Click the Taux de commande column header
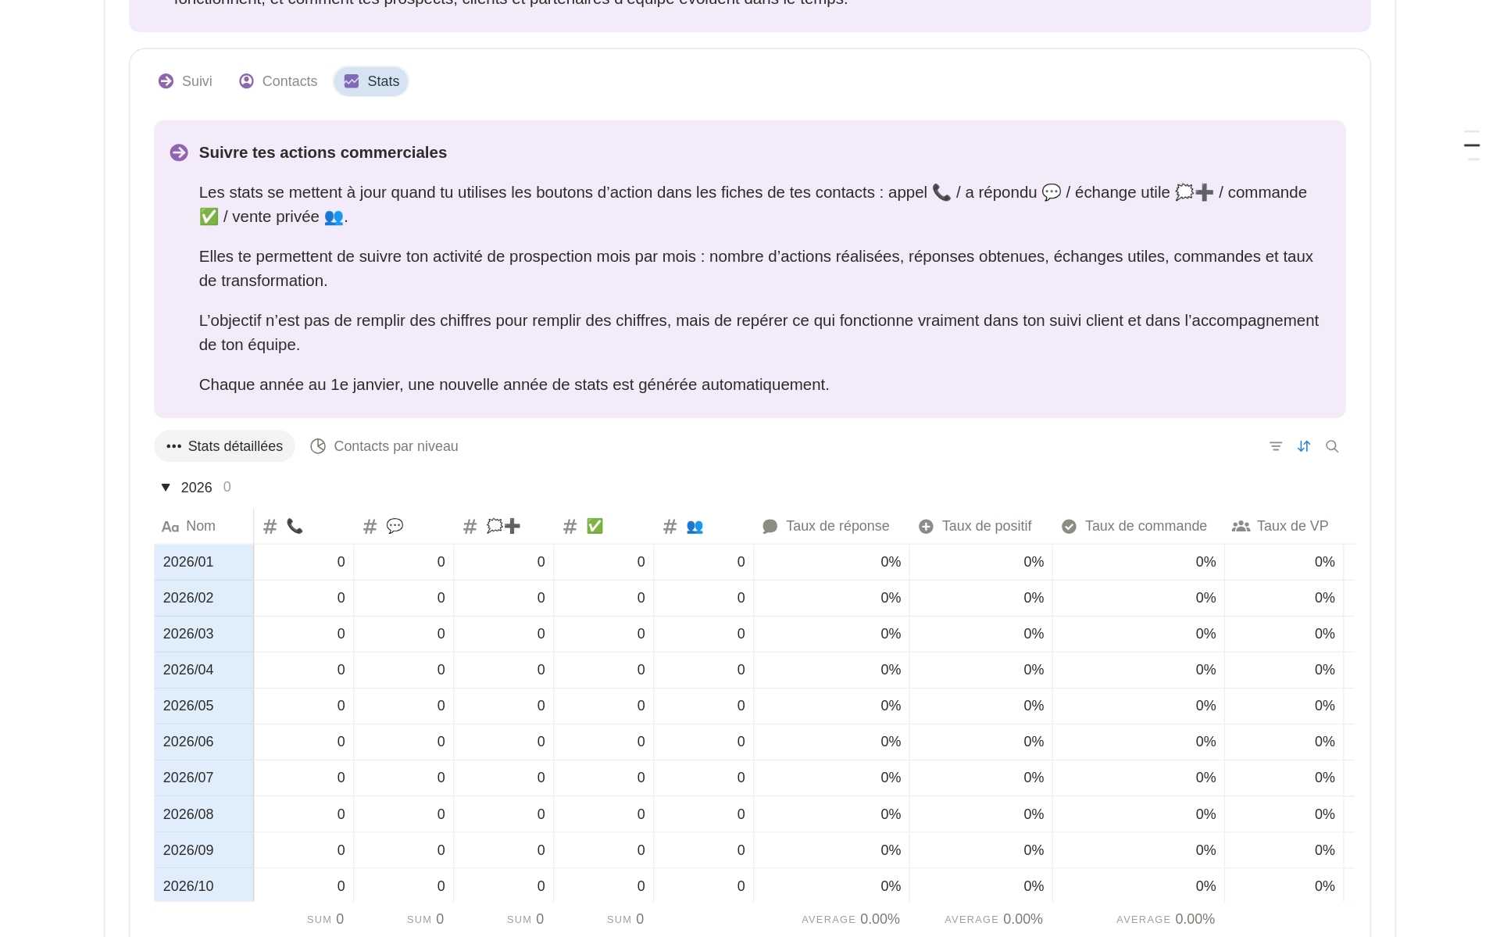This screenshot has height=937, width=1500. point(1138,526)
